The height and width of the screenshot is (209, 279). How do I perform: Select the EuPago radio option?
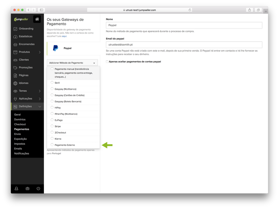tap(52, 120)
